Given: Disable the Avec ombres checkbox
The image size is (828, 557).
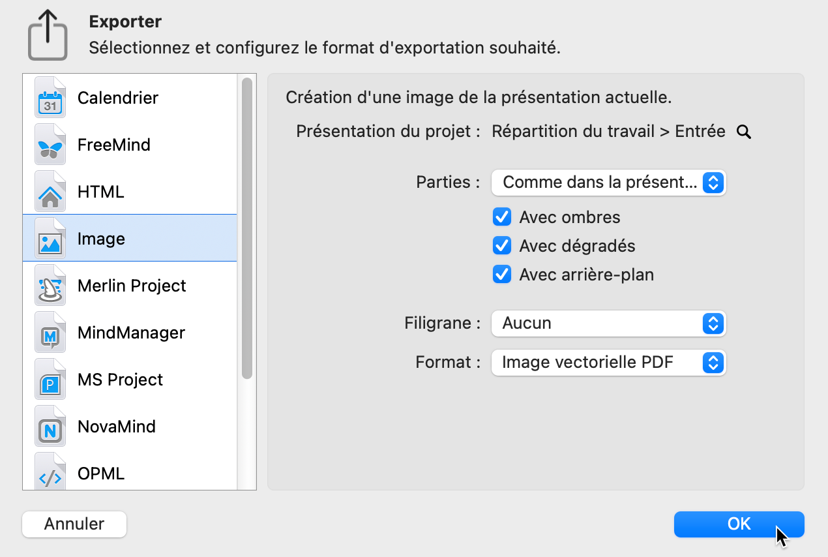Looking at the screenshot, I should [501, 217].
